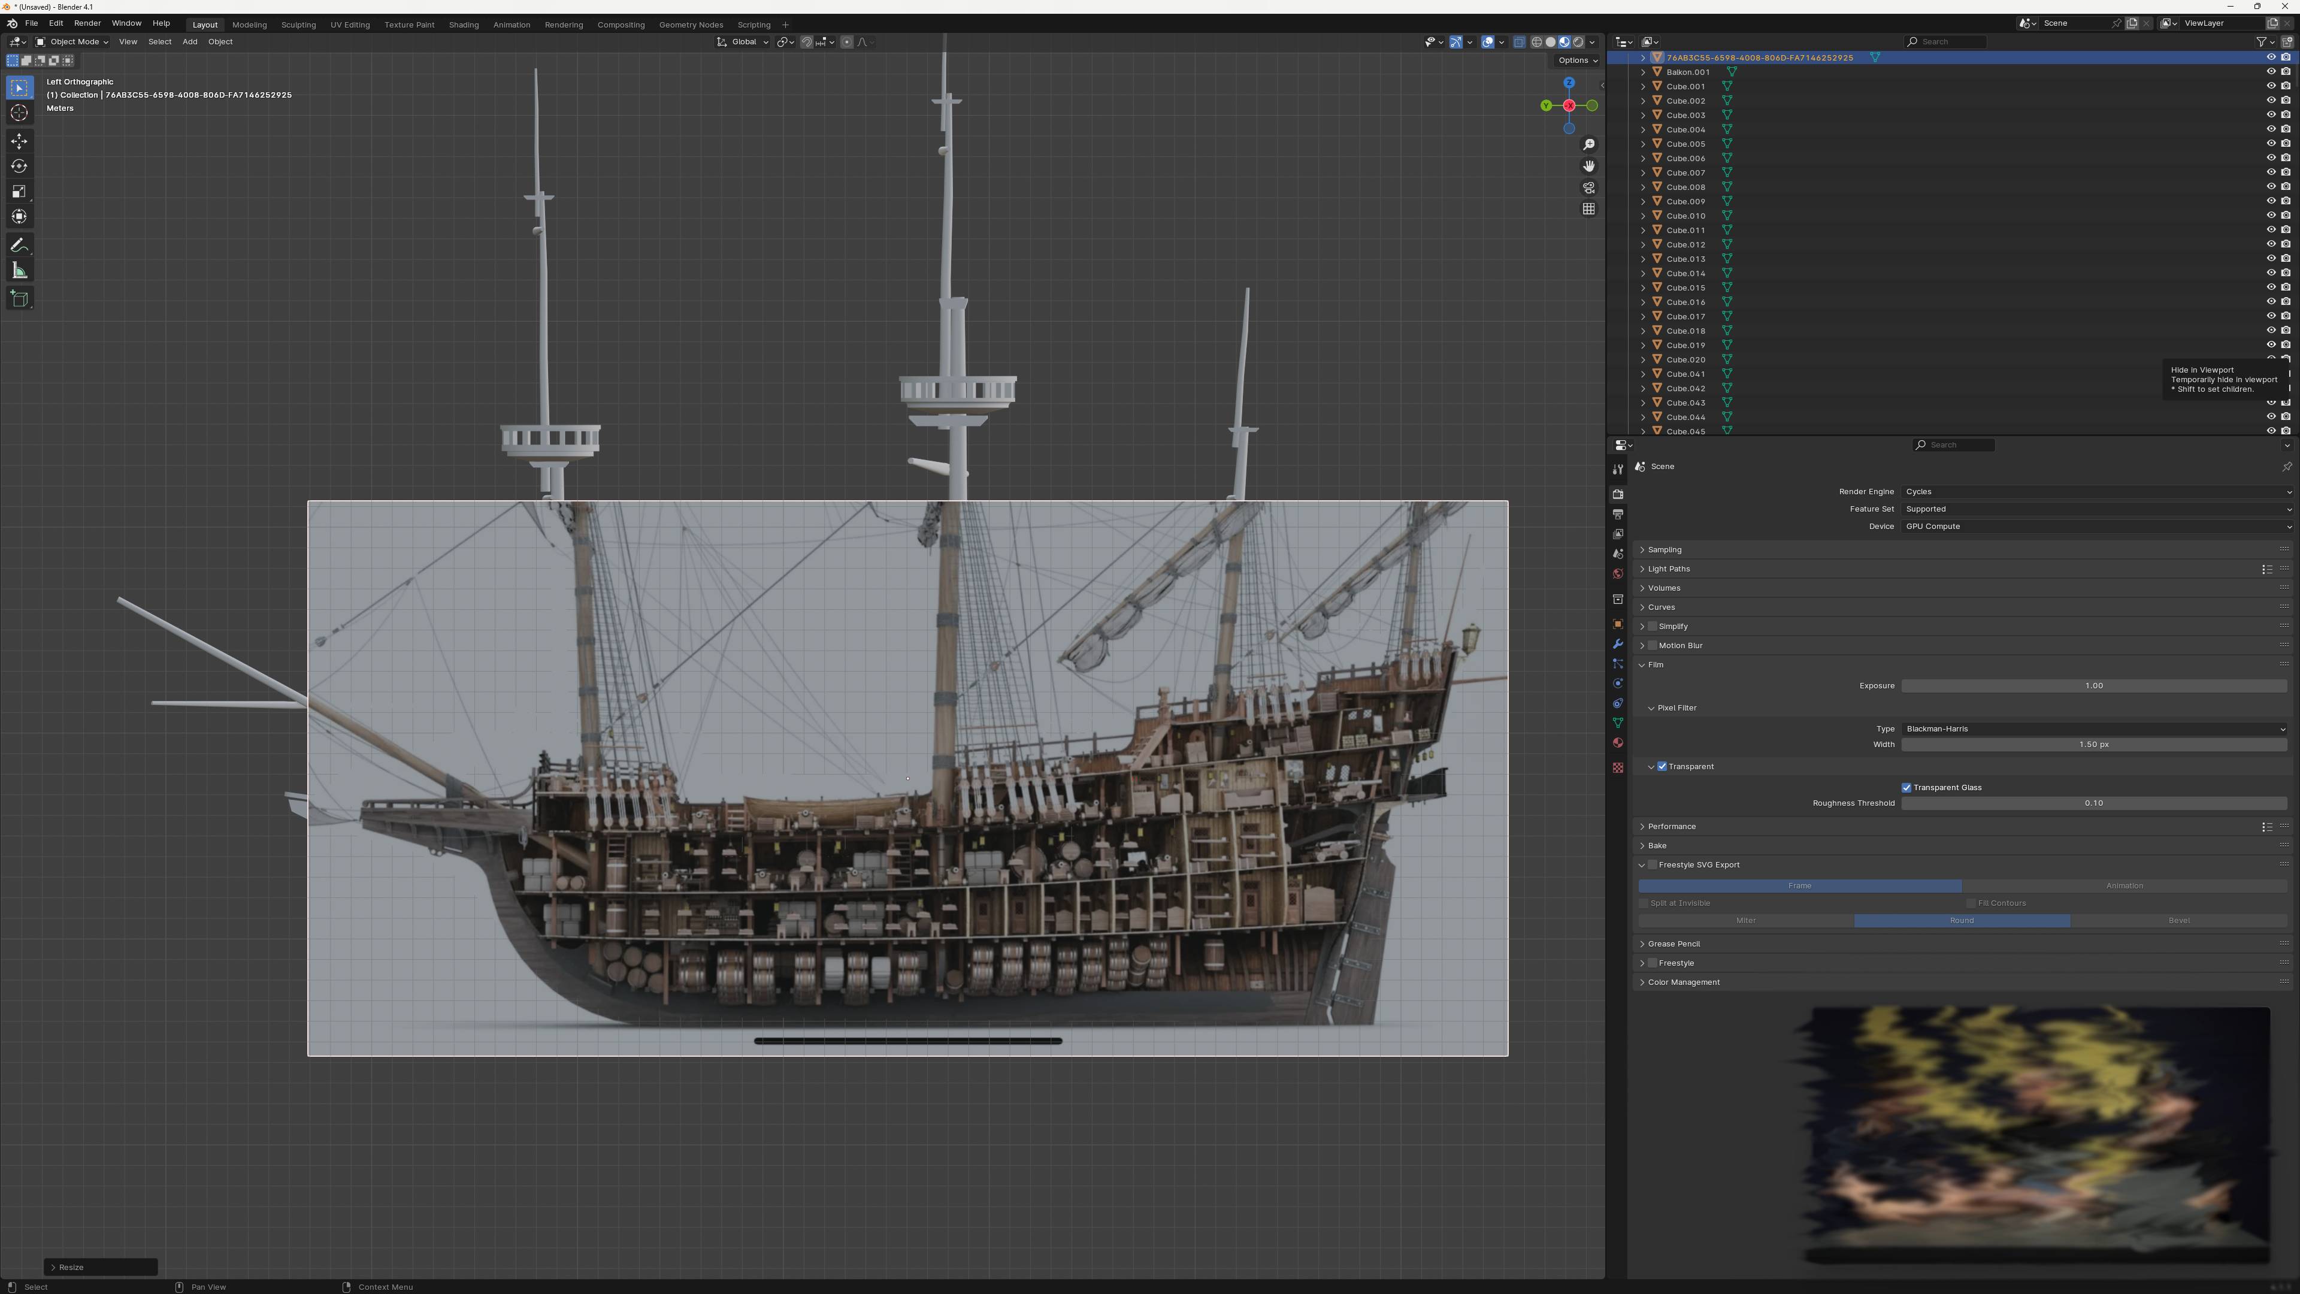Adjust the Pixel Filter Width slider
Image resolution: width=2300 pixels, height=1294 pixels.
pyautogui.click(x=2094, y=745)
